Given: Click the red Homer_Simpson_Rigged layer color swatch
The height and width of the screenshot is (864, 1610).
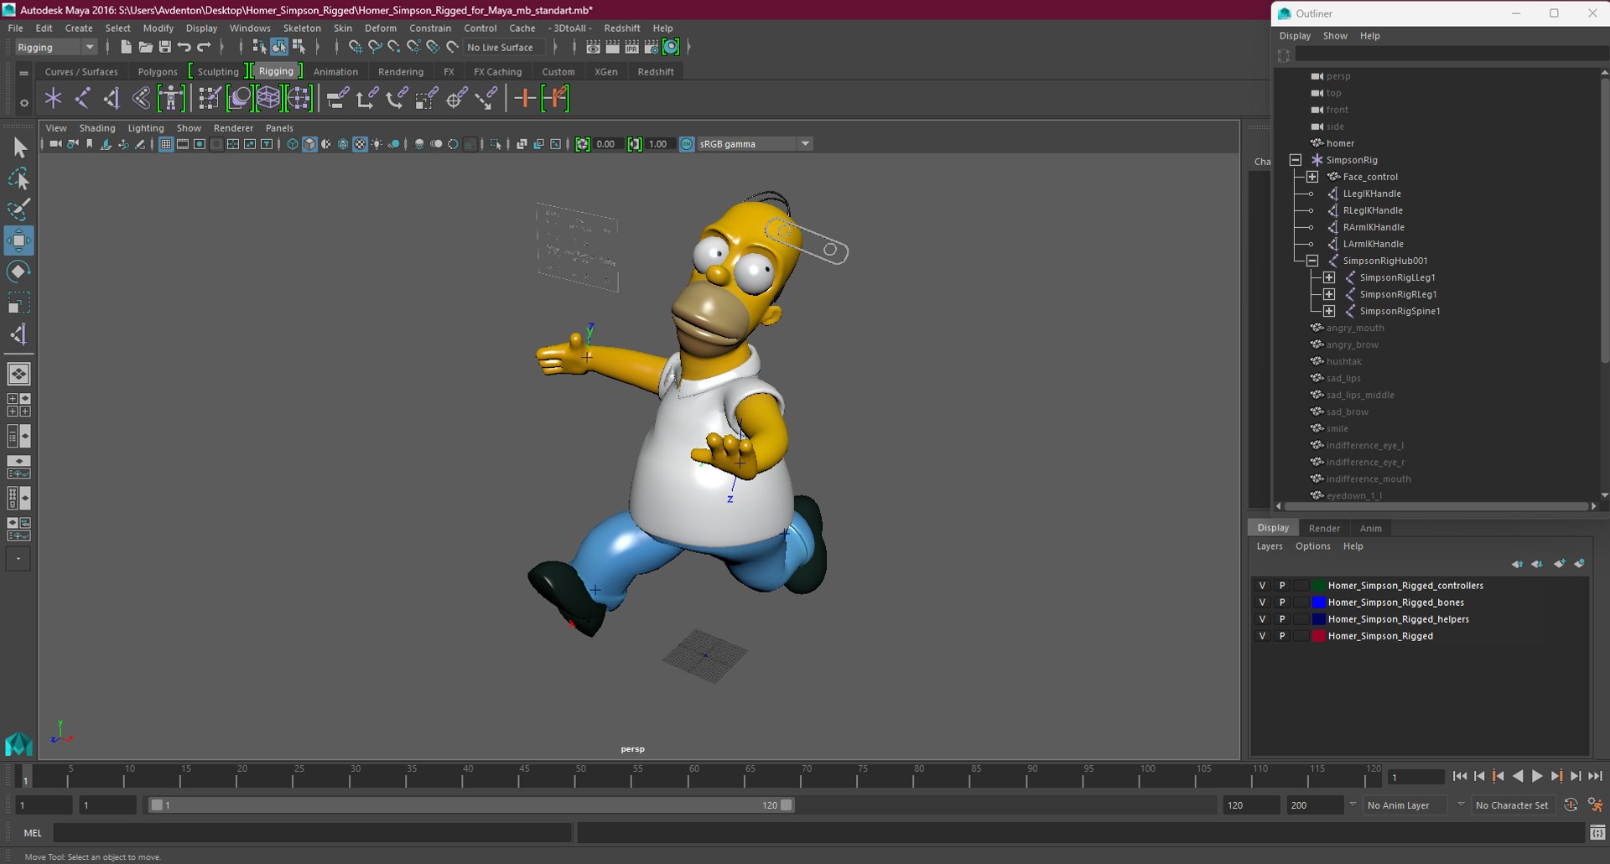Looking at the screenshot, I should point(1319,636).
